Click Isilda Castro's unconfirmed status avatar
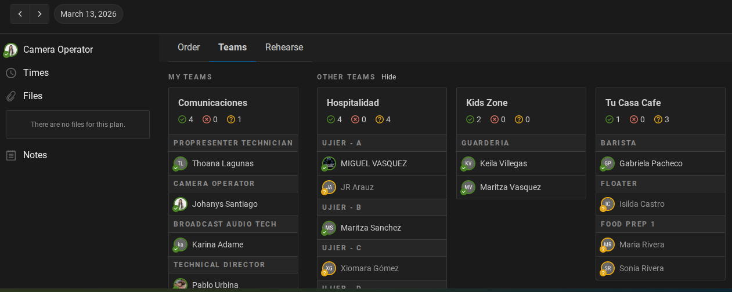The height and width of the screenshot is (292, 732). (608, 204)
